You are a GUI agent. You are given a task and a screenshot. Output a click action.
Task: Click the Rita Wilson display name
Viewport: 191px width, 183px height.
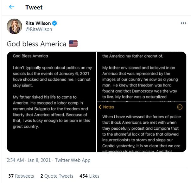pyautogui.click(x=38, y=23)
